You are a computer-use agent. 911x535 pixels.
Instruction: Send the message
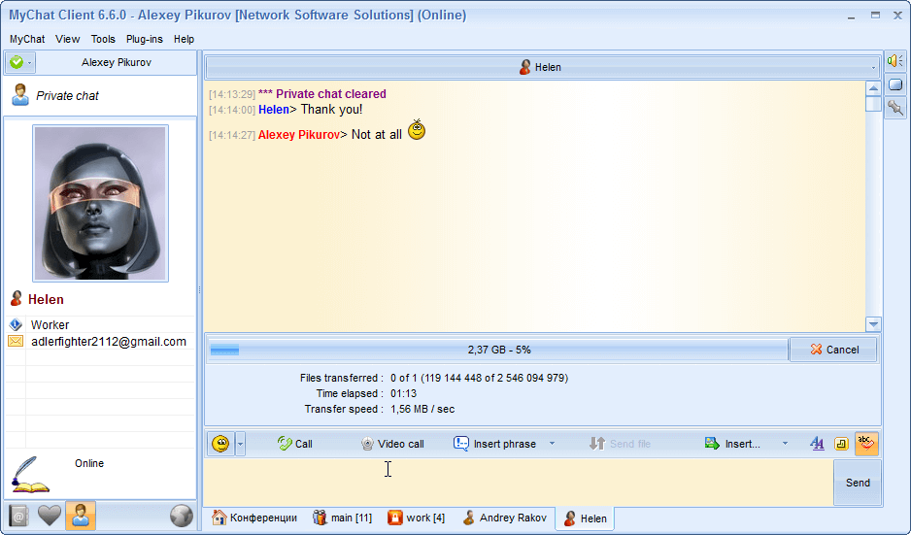858,483
